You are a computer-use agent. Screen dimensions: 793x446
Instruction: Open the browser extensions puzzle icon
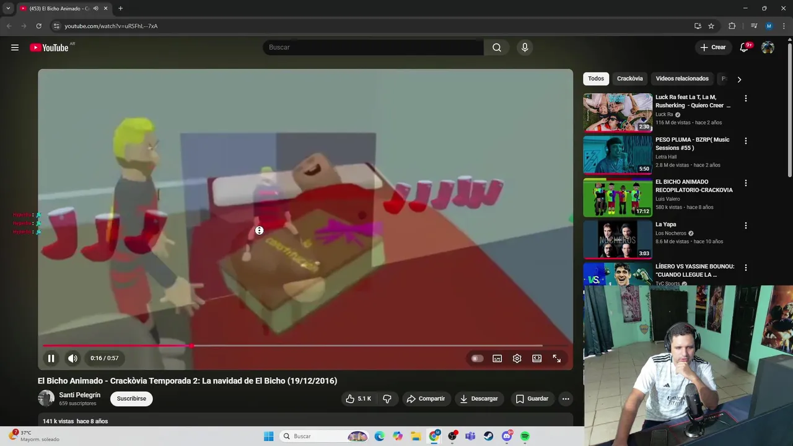(732, 26)
